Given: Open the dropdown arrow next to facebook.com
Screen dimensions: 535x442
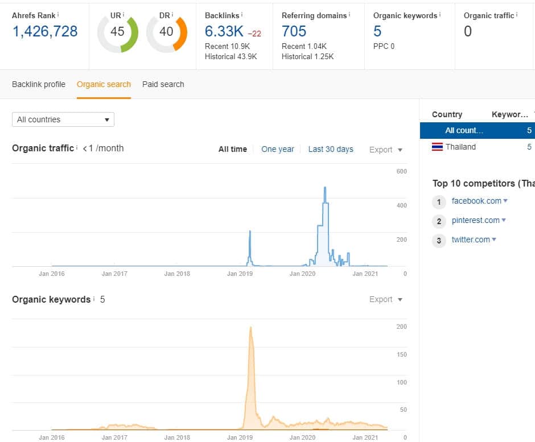Looking at the screenshot, I should coord(505,201).
